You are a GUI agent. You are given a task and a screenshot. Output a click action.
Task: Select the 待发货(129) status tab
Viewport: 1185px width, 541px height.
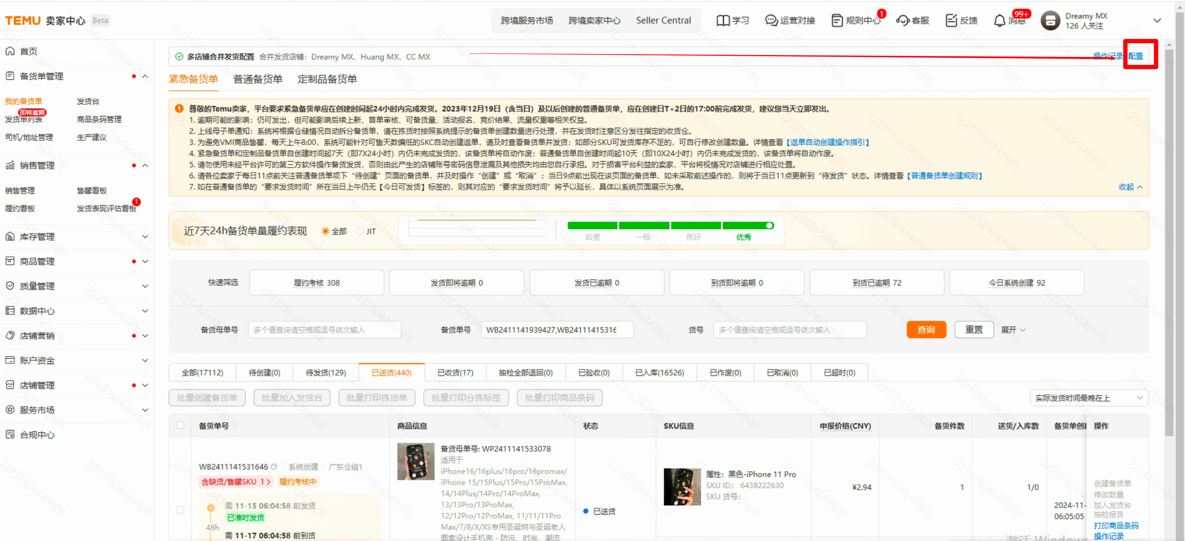326,372
